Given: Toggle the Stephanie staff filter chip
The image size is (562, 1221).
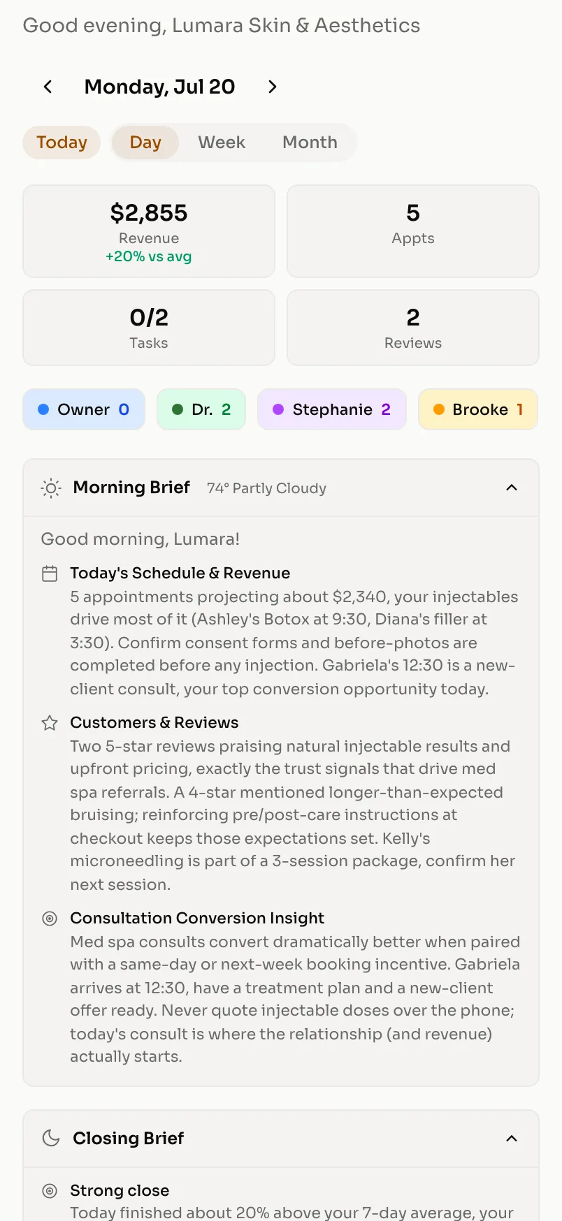Looking at the screenshot, I should pos(332,409).
